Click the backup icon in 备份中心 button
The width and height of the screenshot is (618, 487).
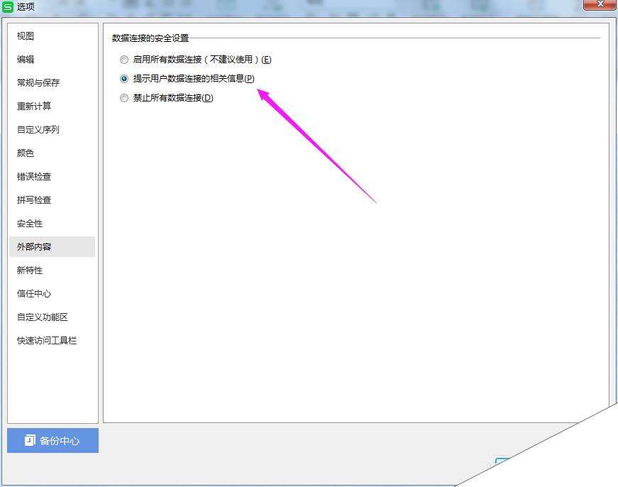click(30, 440)
